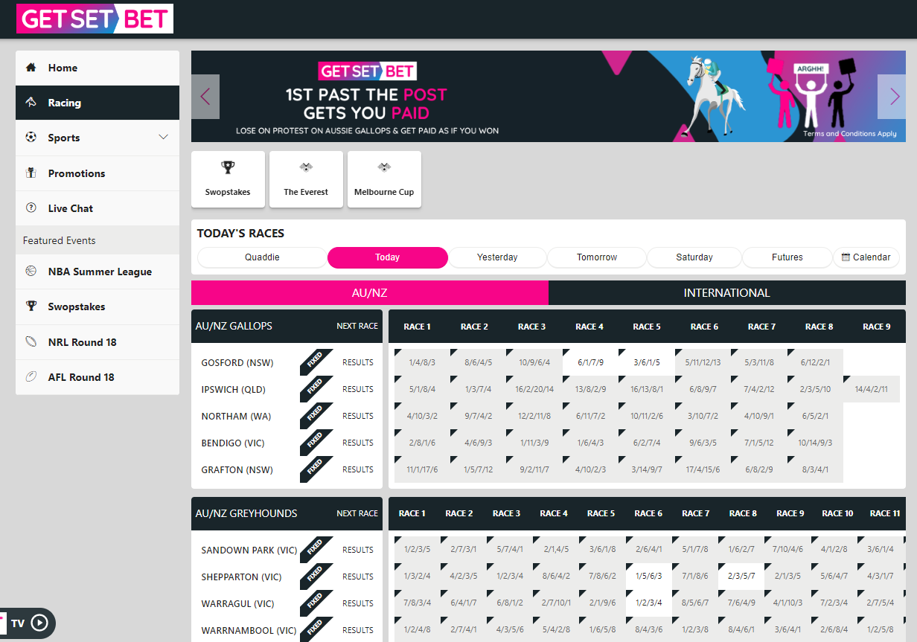Switch to the AU/NZ region tab
Image resolution: width=917 pixels, height=642 pixels.
click(370, 292)
